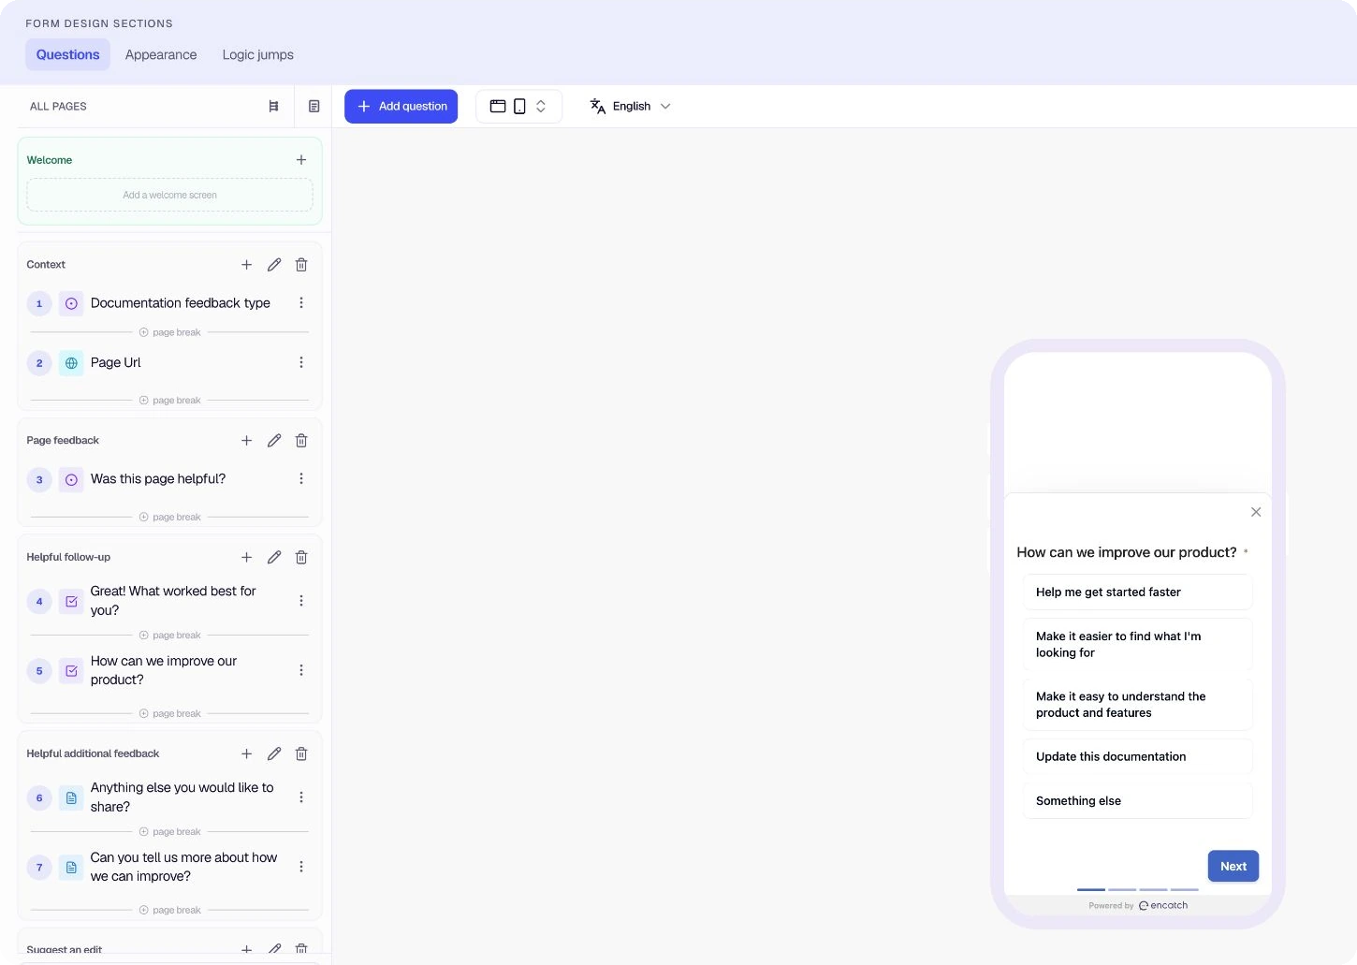Add question to Helpful additional feedback section
The width and height of the screenshot is (1357, 965).
pos(247,754)
